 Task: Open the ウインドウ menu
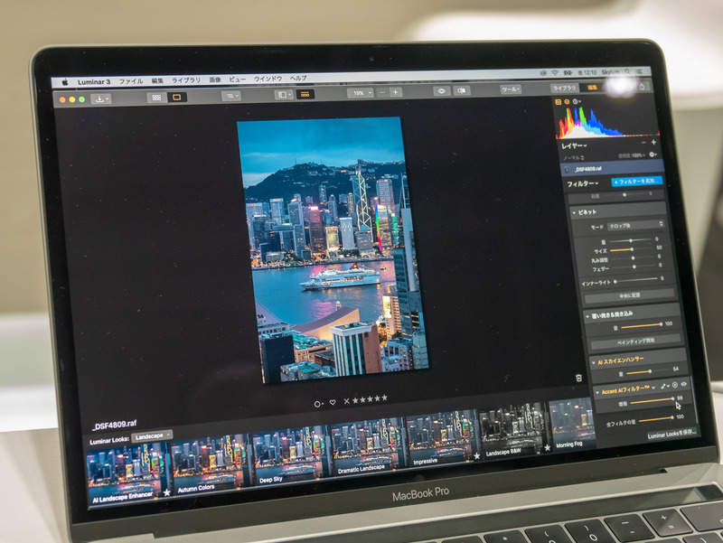click(x=268, y=79)
